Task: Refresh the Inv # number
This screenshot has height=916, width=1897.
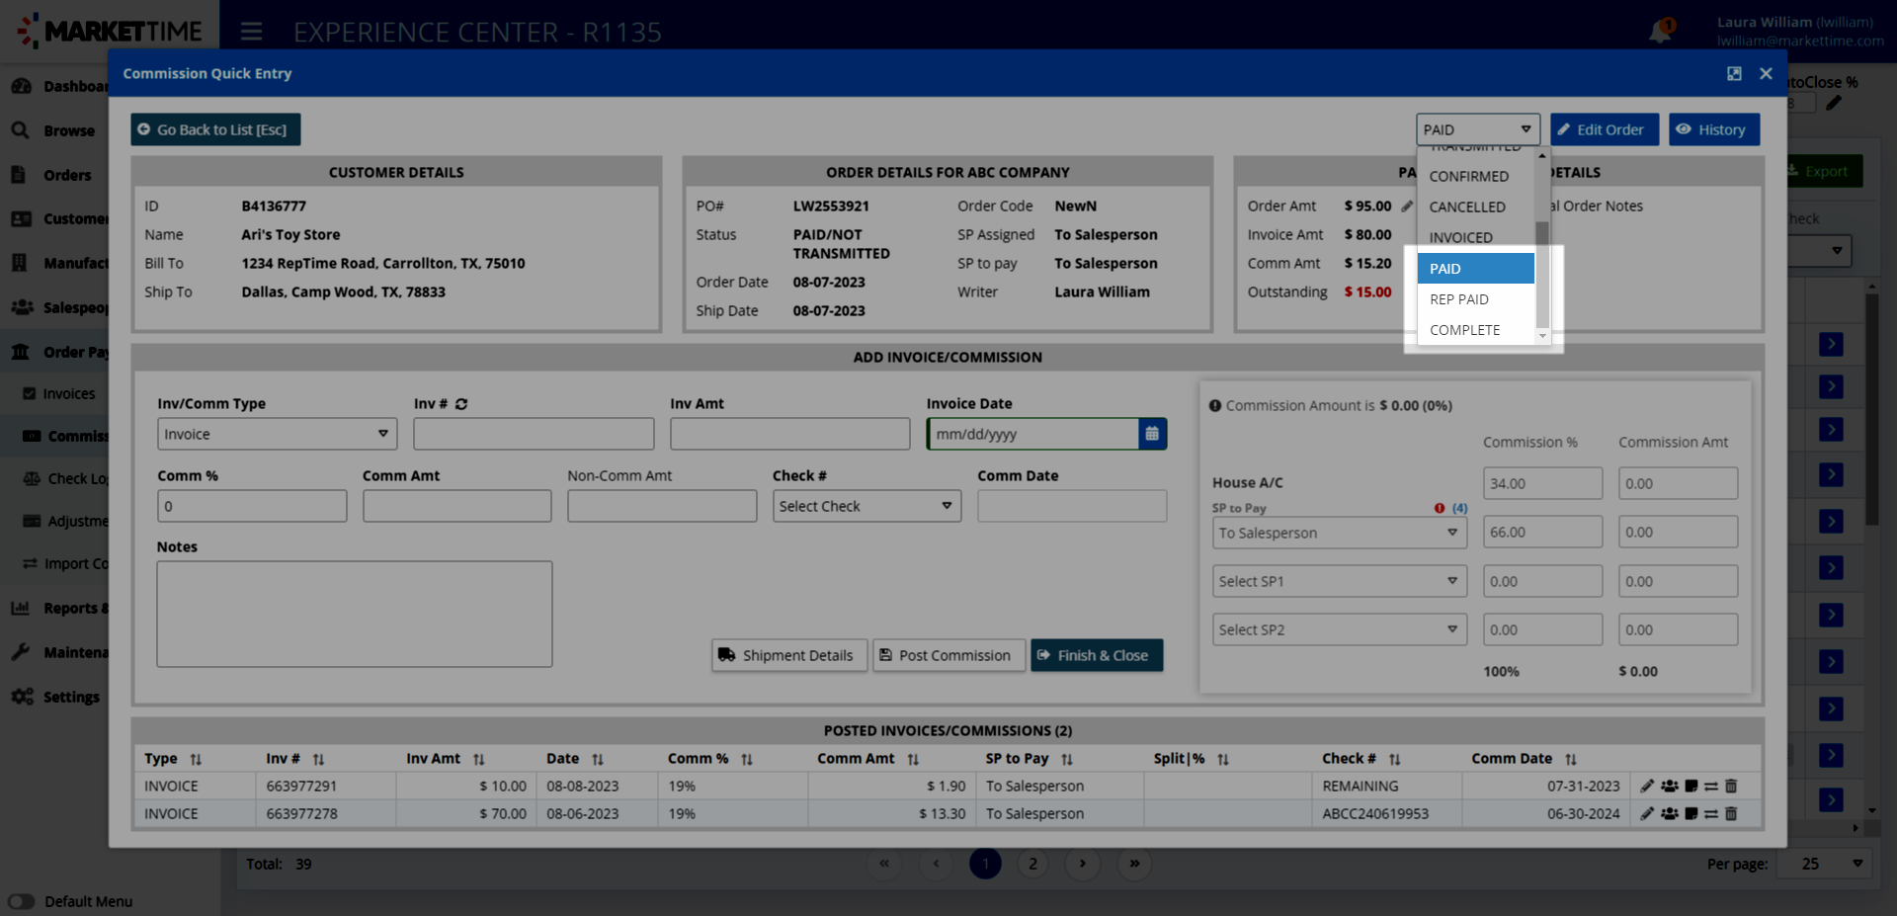Action: click(461, 404)
